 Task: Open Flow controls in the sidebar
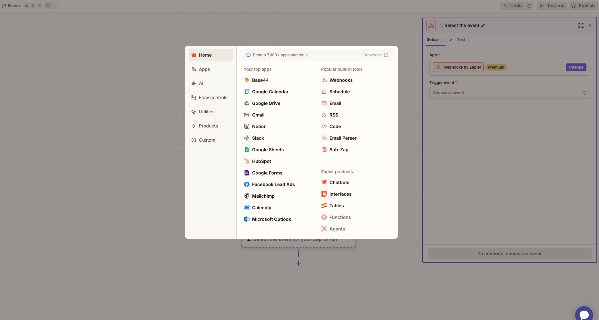coord(213,97)
